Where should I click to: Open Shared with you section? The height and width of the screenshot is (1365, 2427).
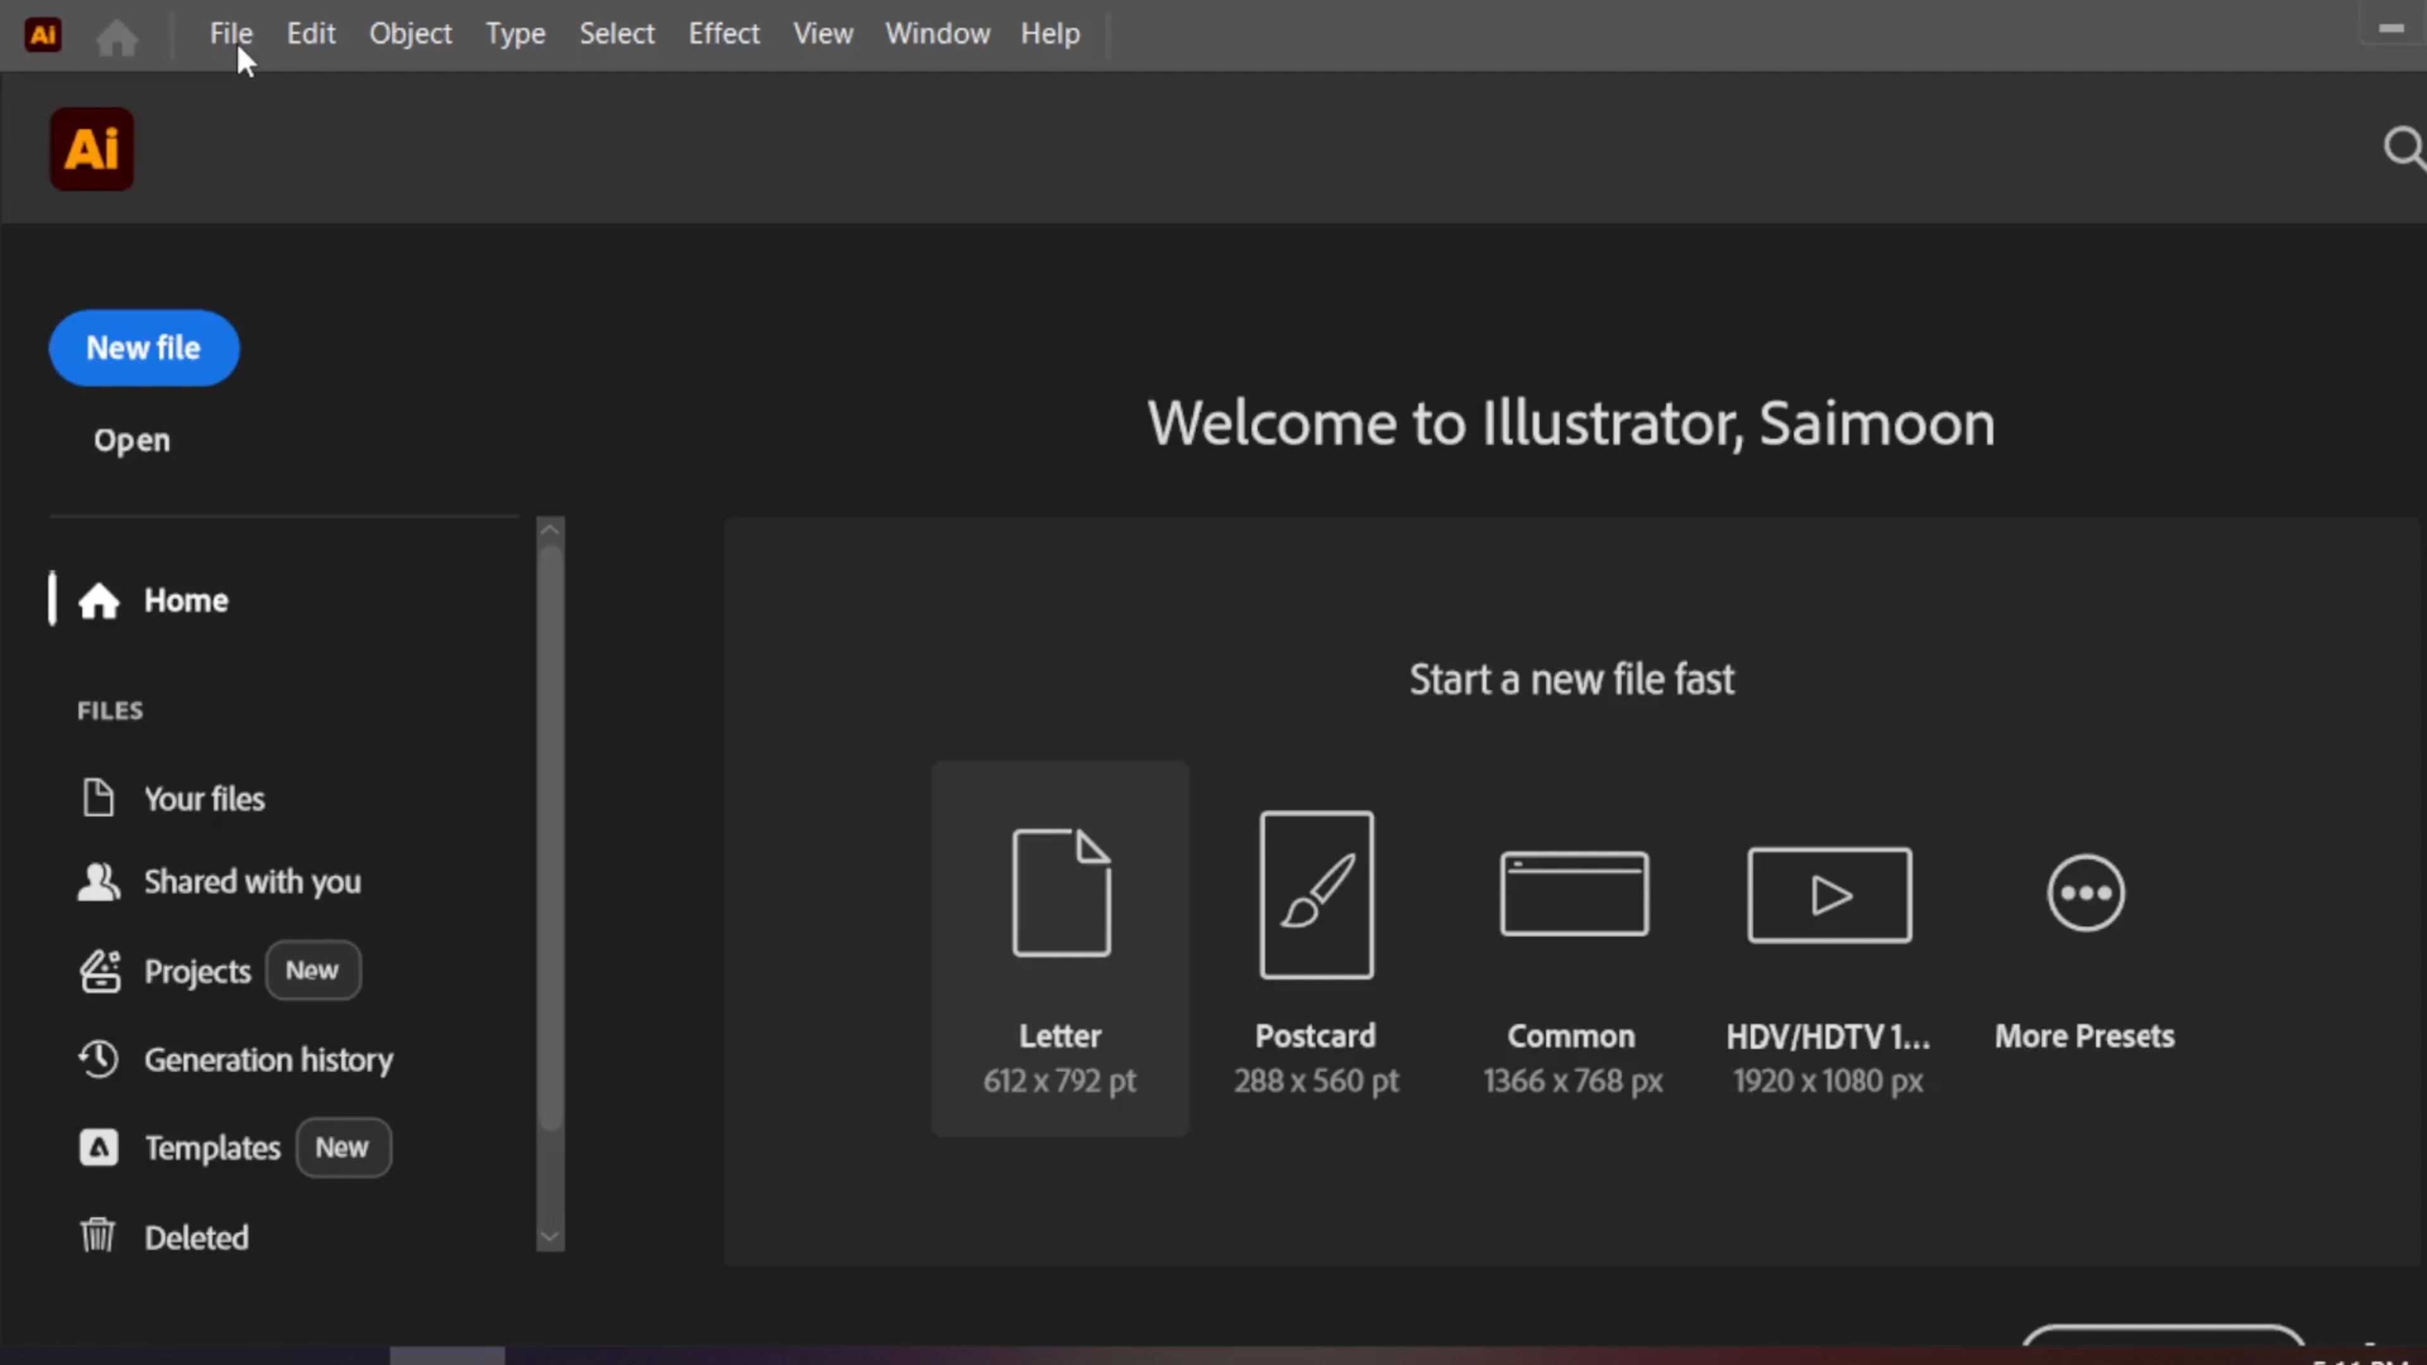coord(253,882)
